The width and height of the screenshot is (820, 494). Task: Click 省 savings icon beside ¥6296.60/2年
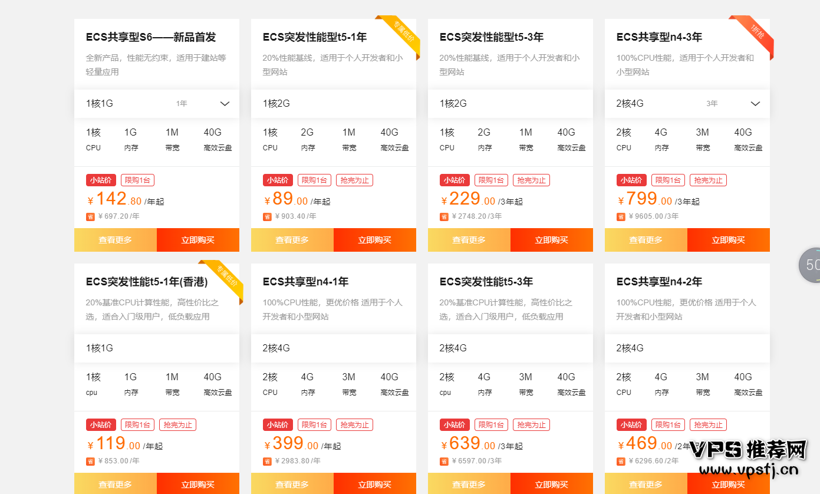pos(621,461)
